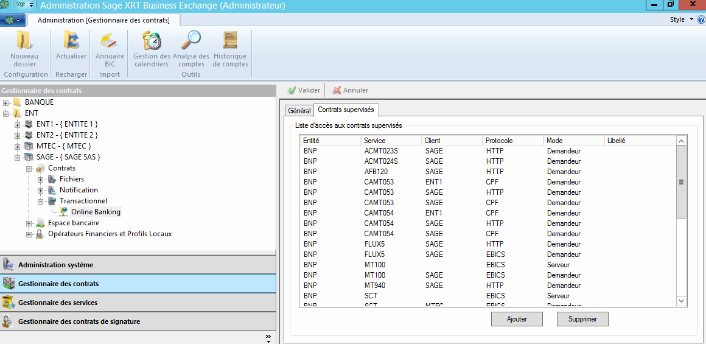This screenshot has height=344, width=706.
Task: Collapse the SAGE SAS node
Action: pos(18,157)
